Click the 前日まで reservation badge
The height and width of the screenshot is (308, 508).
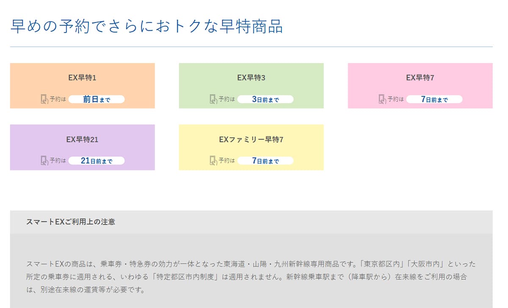pyautogui.click(x=97, y=99)
